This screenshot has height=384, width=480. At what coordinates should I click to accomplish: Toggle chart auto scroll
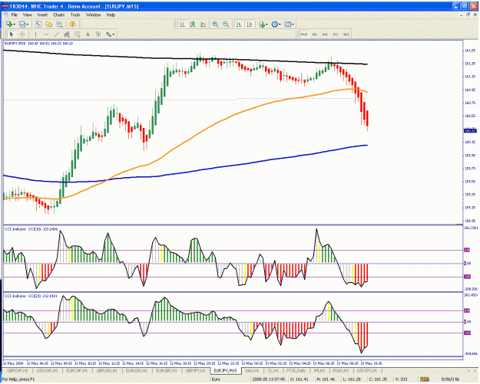click(x=239, y=24)
